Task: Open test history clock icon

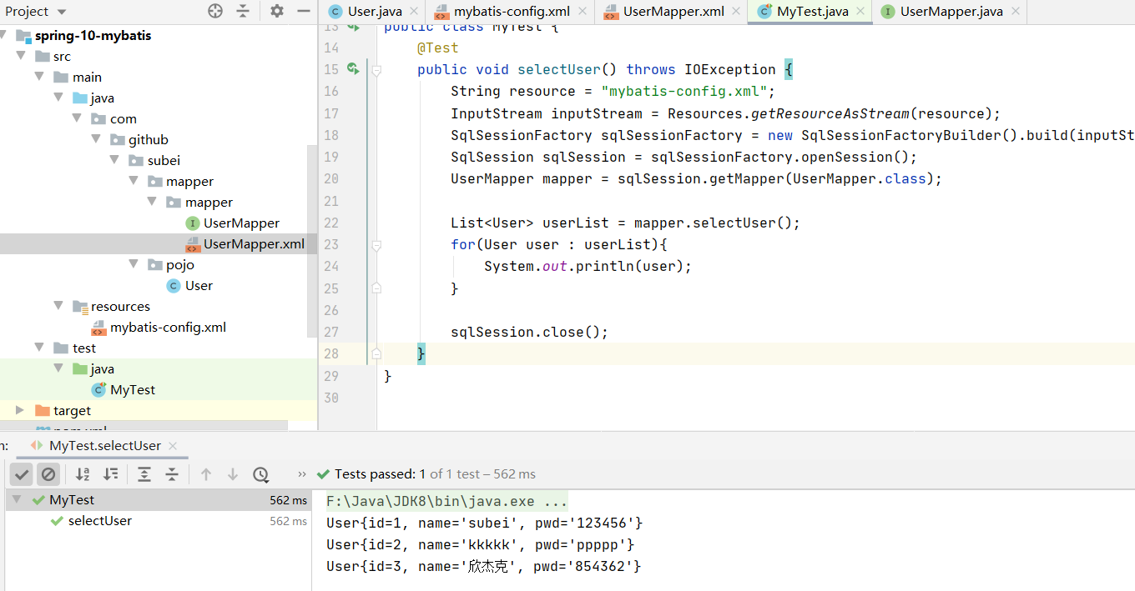Action: [260, 474]
